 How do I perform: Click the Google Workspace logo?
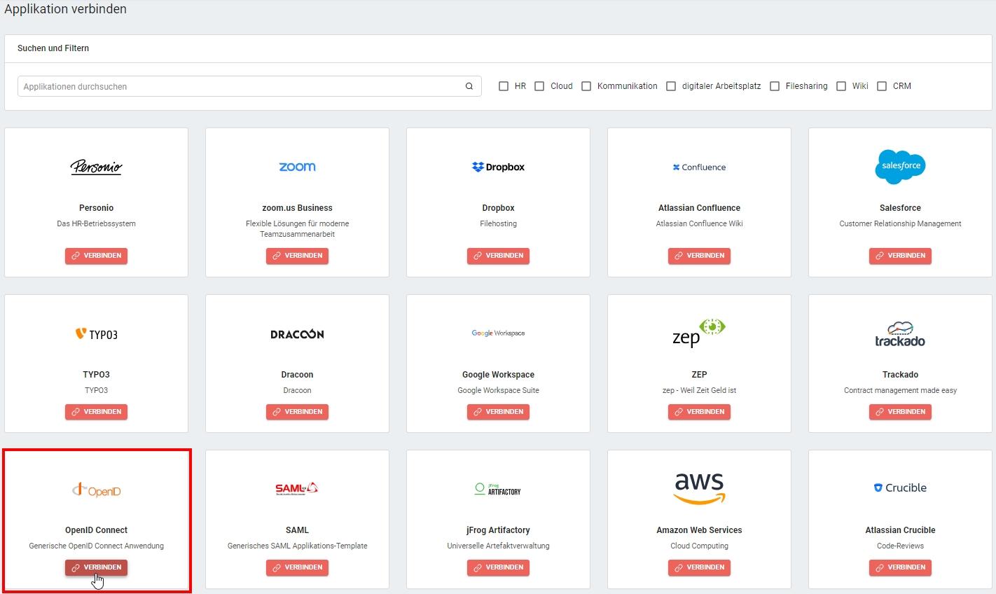498,333
